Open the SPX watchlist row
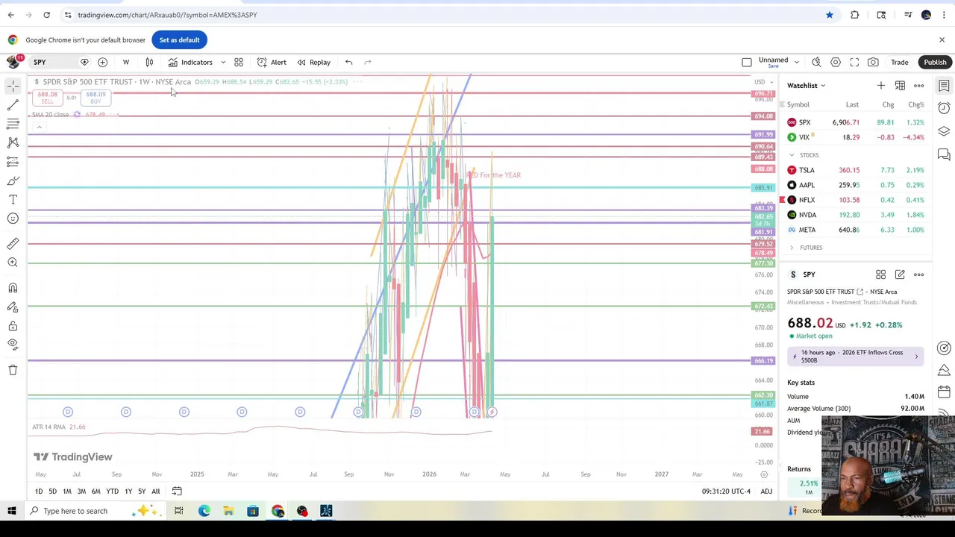Viewport: 955px width, 537px height. click(x=856, y=122)
